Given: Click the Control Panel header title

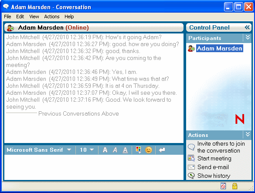Looking at the screenshot, I should (x=210, y=27).
